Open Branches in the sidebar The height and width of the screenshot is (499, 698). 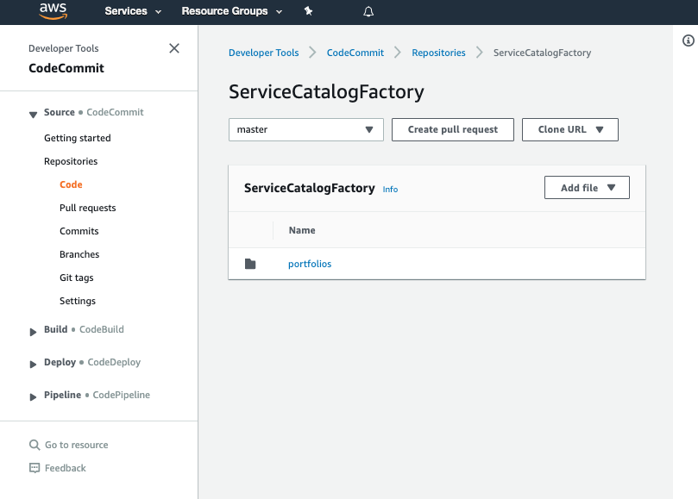pyautogui.click(x=79, y=254)
